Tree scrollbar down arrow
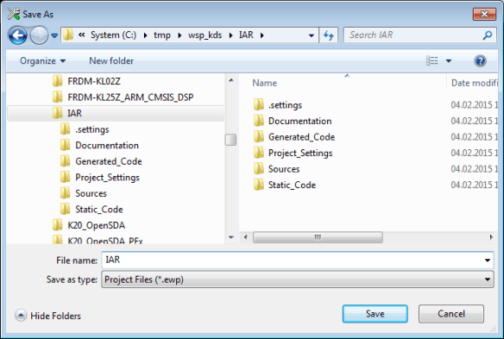Viewport: 504px width, 339px height. pyautogui.click(x=230, y=237)
